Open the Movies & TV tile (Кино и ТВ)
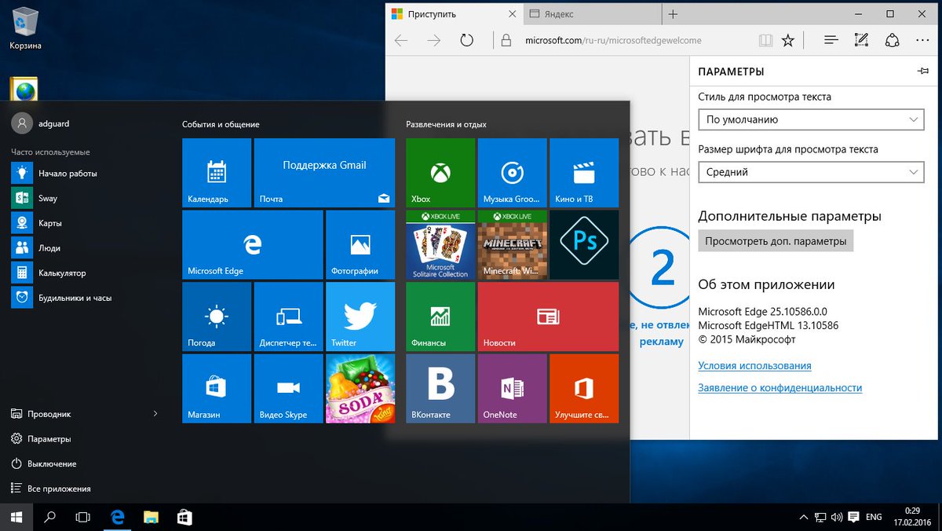The height and width of the screenshot is (531, 942). click(x=584, y=173)
